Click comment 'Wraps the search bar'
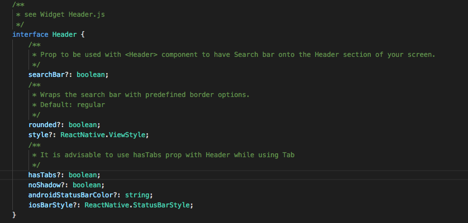 (145, 95)
